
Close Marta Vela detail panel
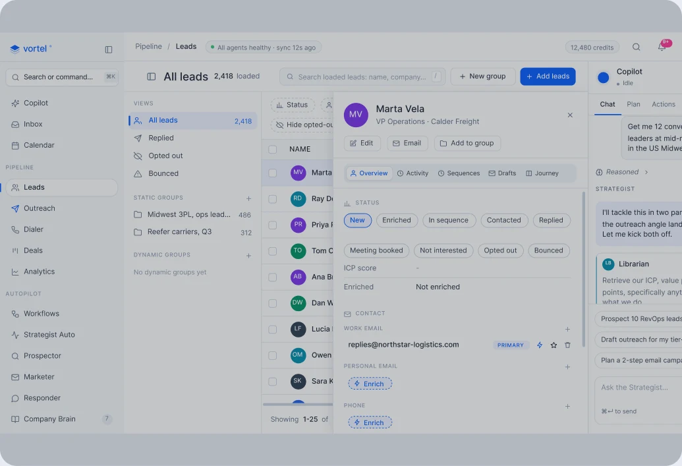coord(570,115)
